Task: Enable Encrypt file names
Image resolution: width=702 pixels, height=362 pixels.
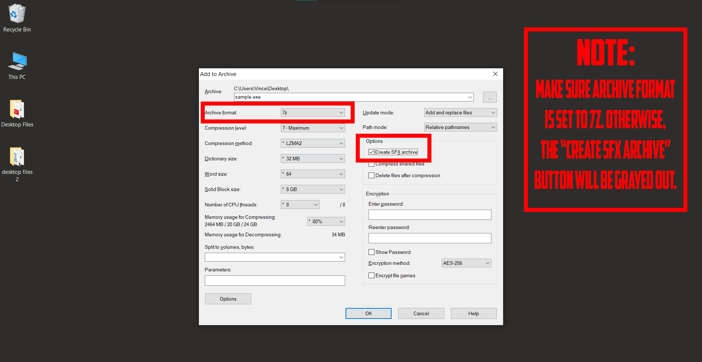Action: tap(371, 275)
